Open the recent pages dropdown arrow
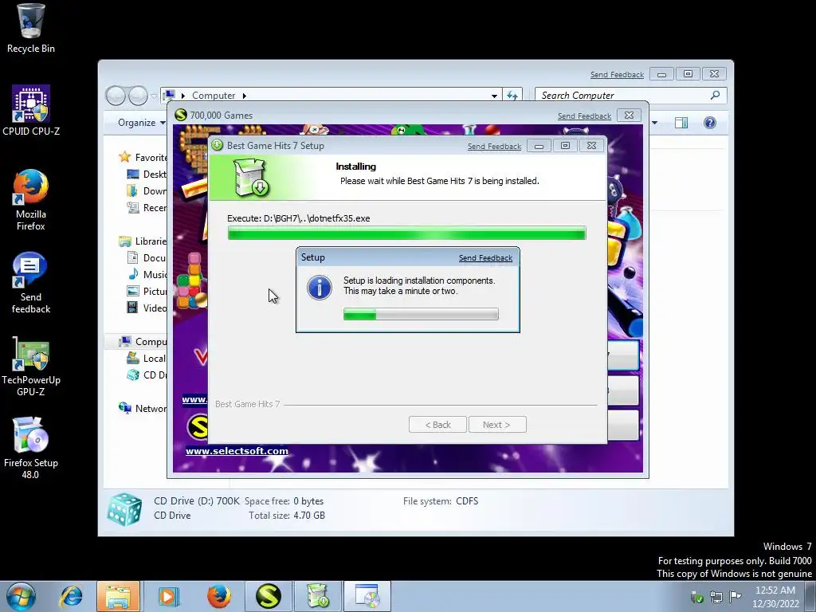The image size is (816, 612). coord(154,96)
